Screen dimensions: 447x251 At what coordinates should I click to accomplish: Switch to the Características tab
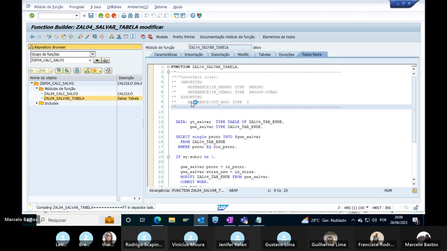coord(166,54)
